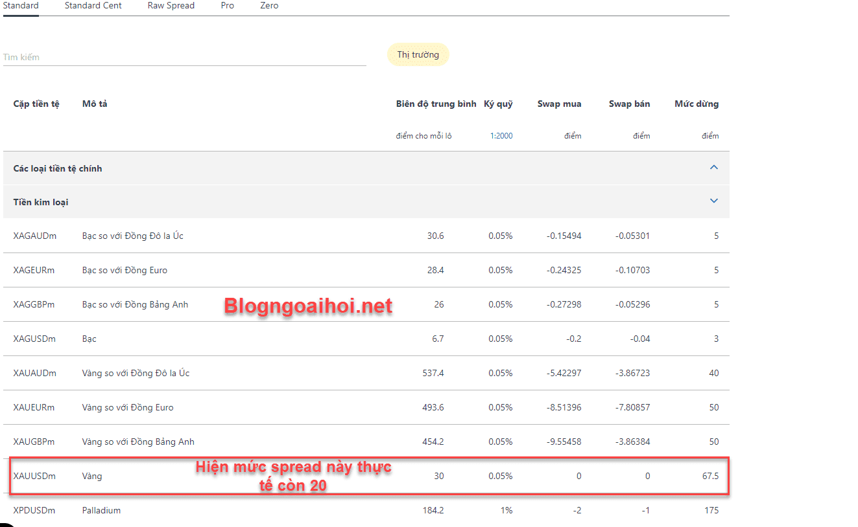Click the Biên độ trung bình column header
The width and height of the screenshot is (858, 527).
[x=436, y=104]
